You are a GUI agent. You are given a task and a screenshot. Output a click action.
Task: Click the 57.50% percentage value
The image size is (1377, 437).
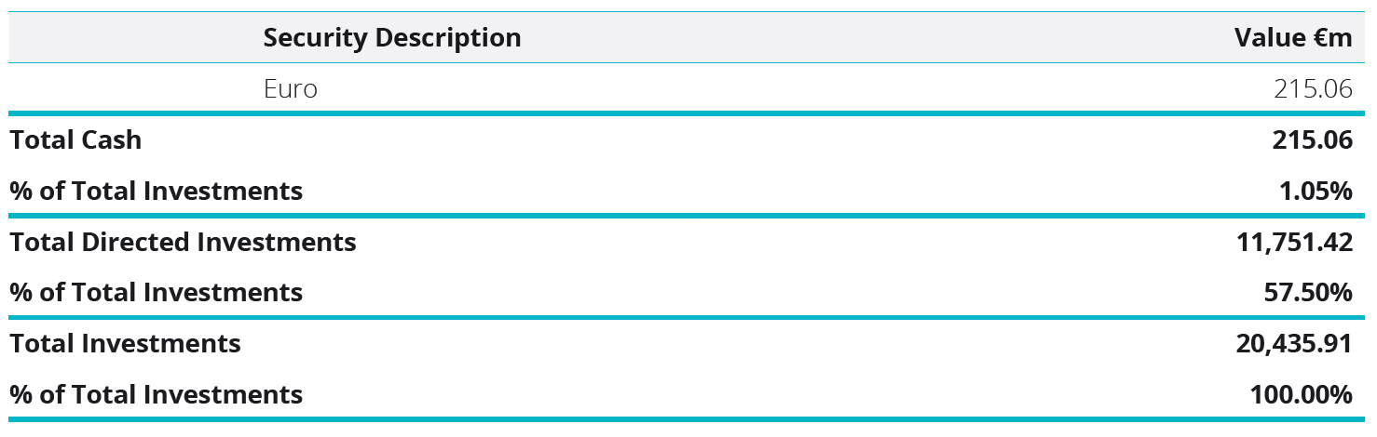point(1309,292)
